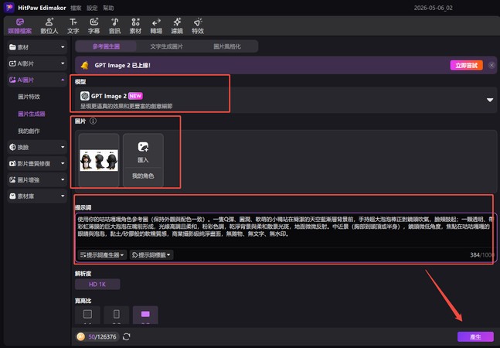500x348 pixels.
Task: Choose the square aspect ratio
Action: [x=87, y=315]
